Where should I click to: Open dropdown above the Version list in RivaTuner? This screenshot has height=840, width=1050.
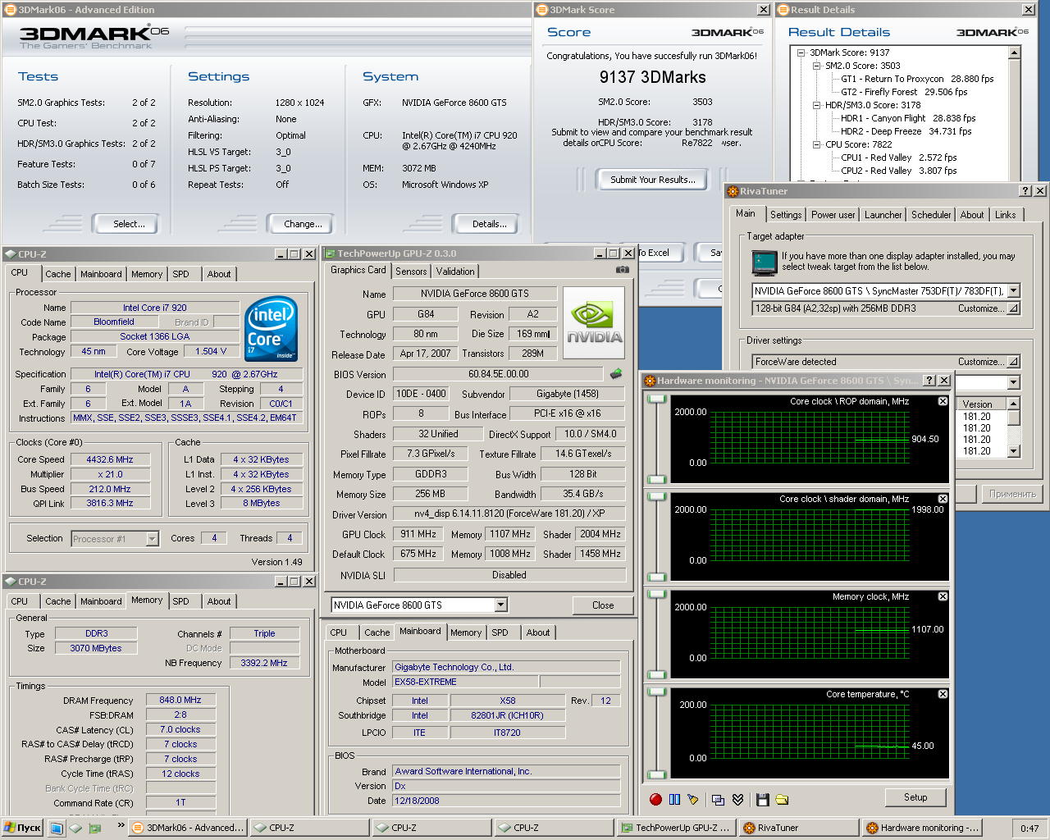[1013, 382]
